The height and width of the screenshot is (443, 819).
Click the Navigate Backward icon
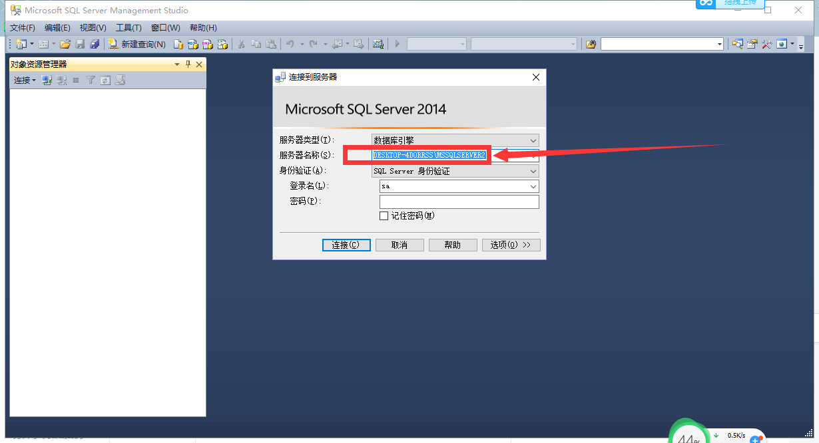coord(338,44)
